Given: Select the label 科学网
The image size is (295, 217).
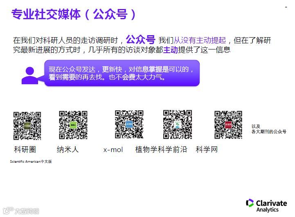Looking at the screenshot, I should (x=207, y=150).
